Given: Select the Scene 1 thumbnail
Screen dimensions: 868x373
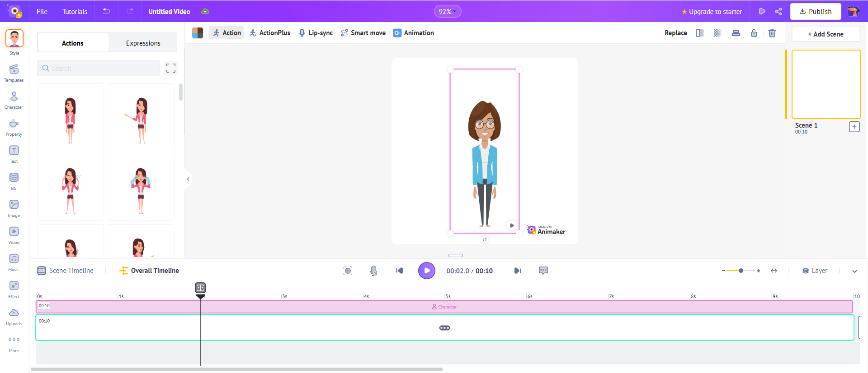Looking at the screenshot, I should click(x=826, y=84).
